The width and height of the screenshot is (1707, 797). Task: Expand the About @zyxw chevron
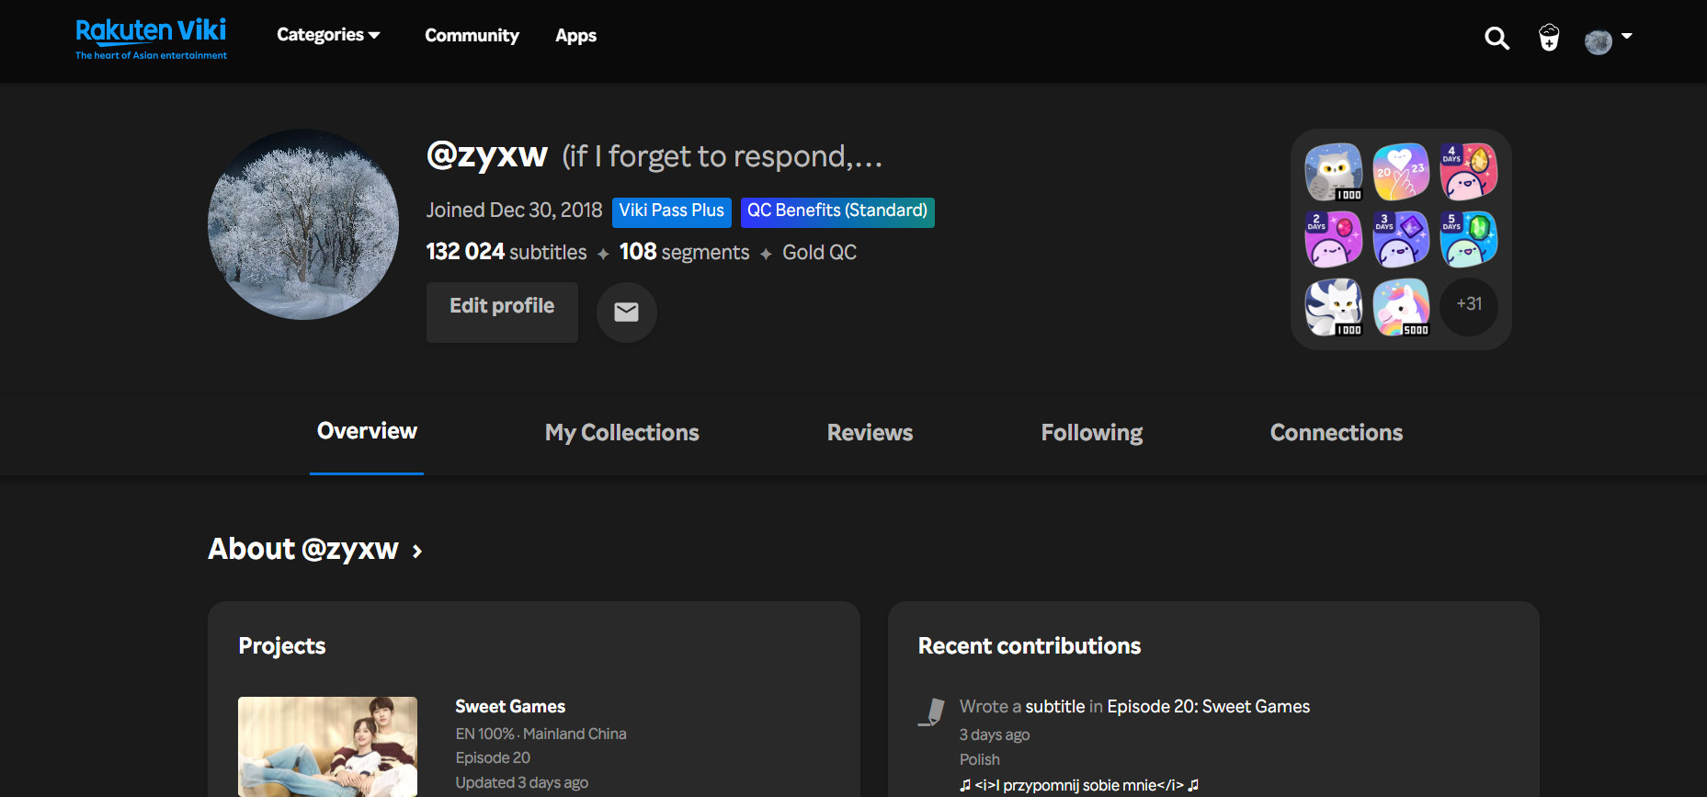pos(417,552)
